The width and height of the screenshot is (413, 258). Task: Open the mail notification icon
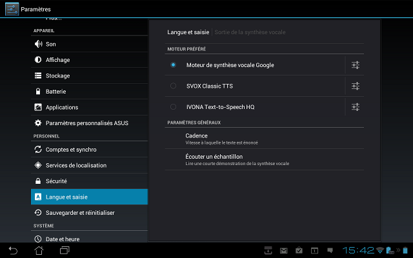click(284, 251)
